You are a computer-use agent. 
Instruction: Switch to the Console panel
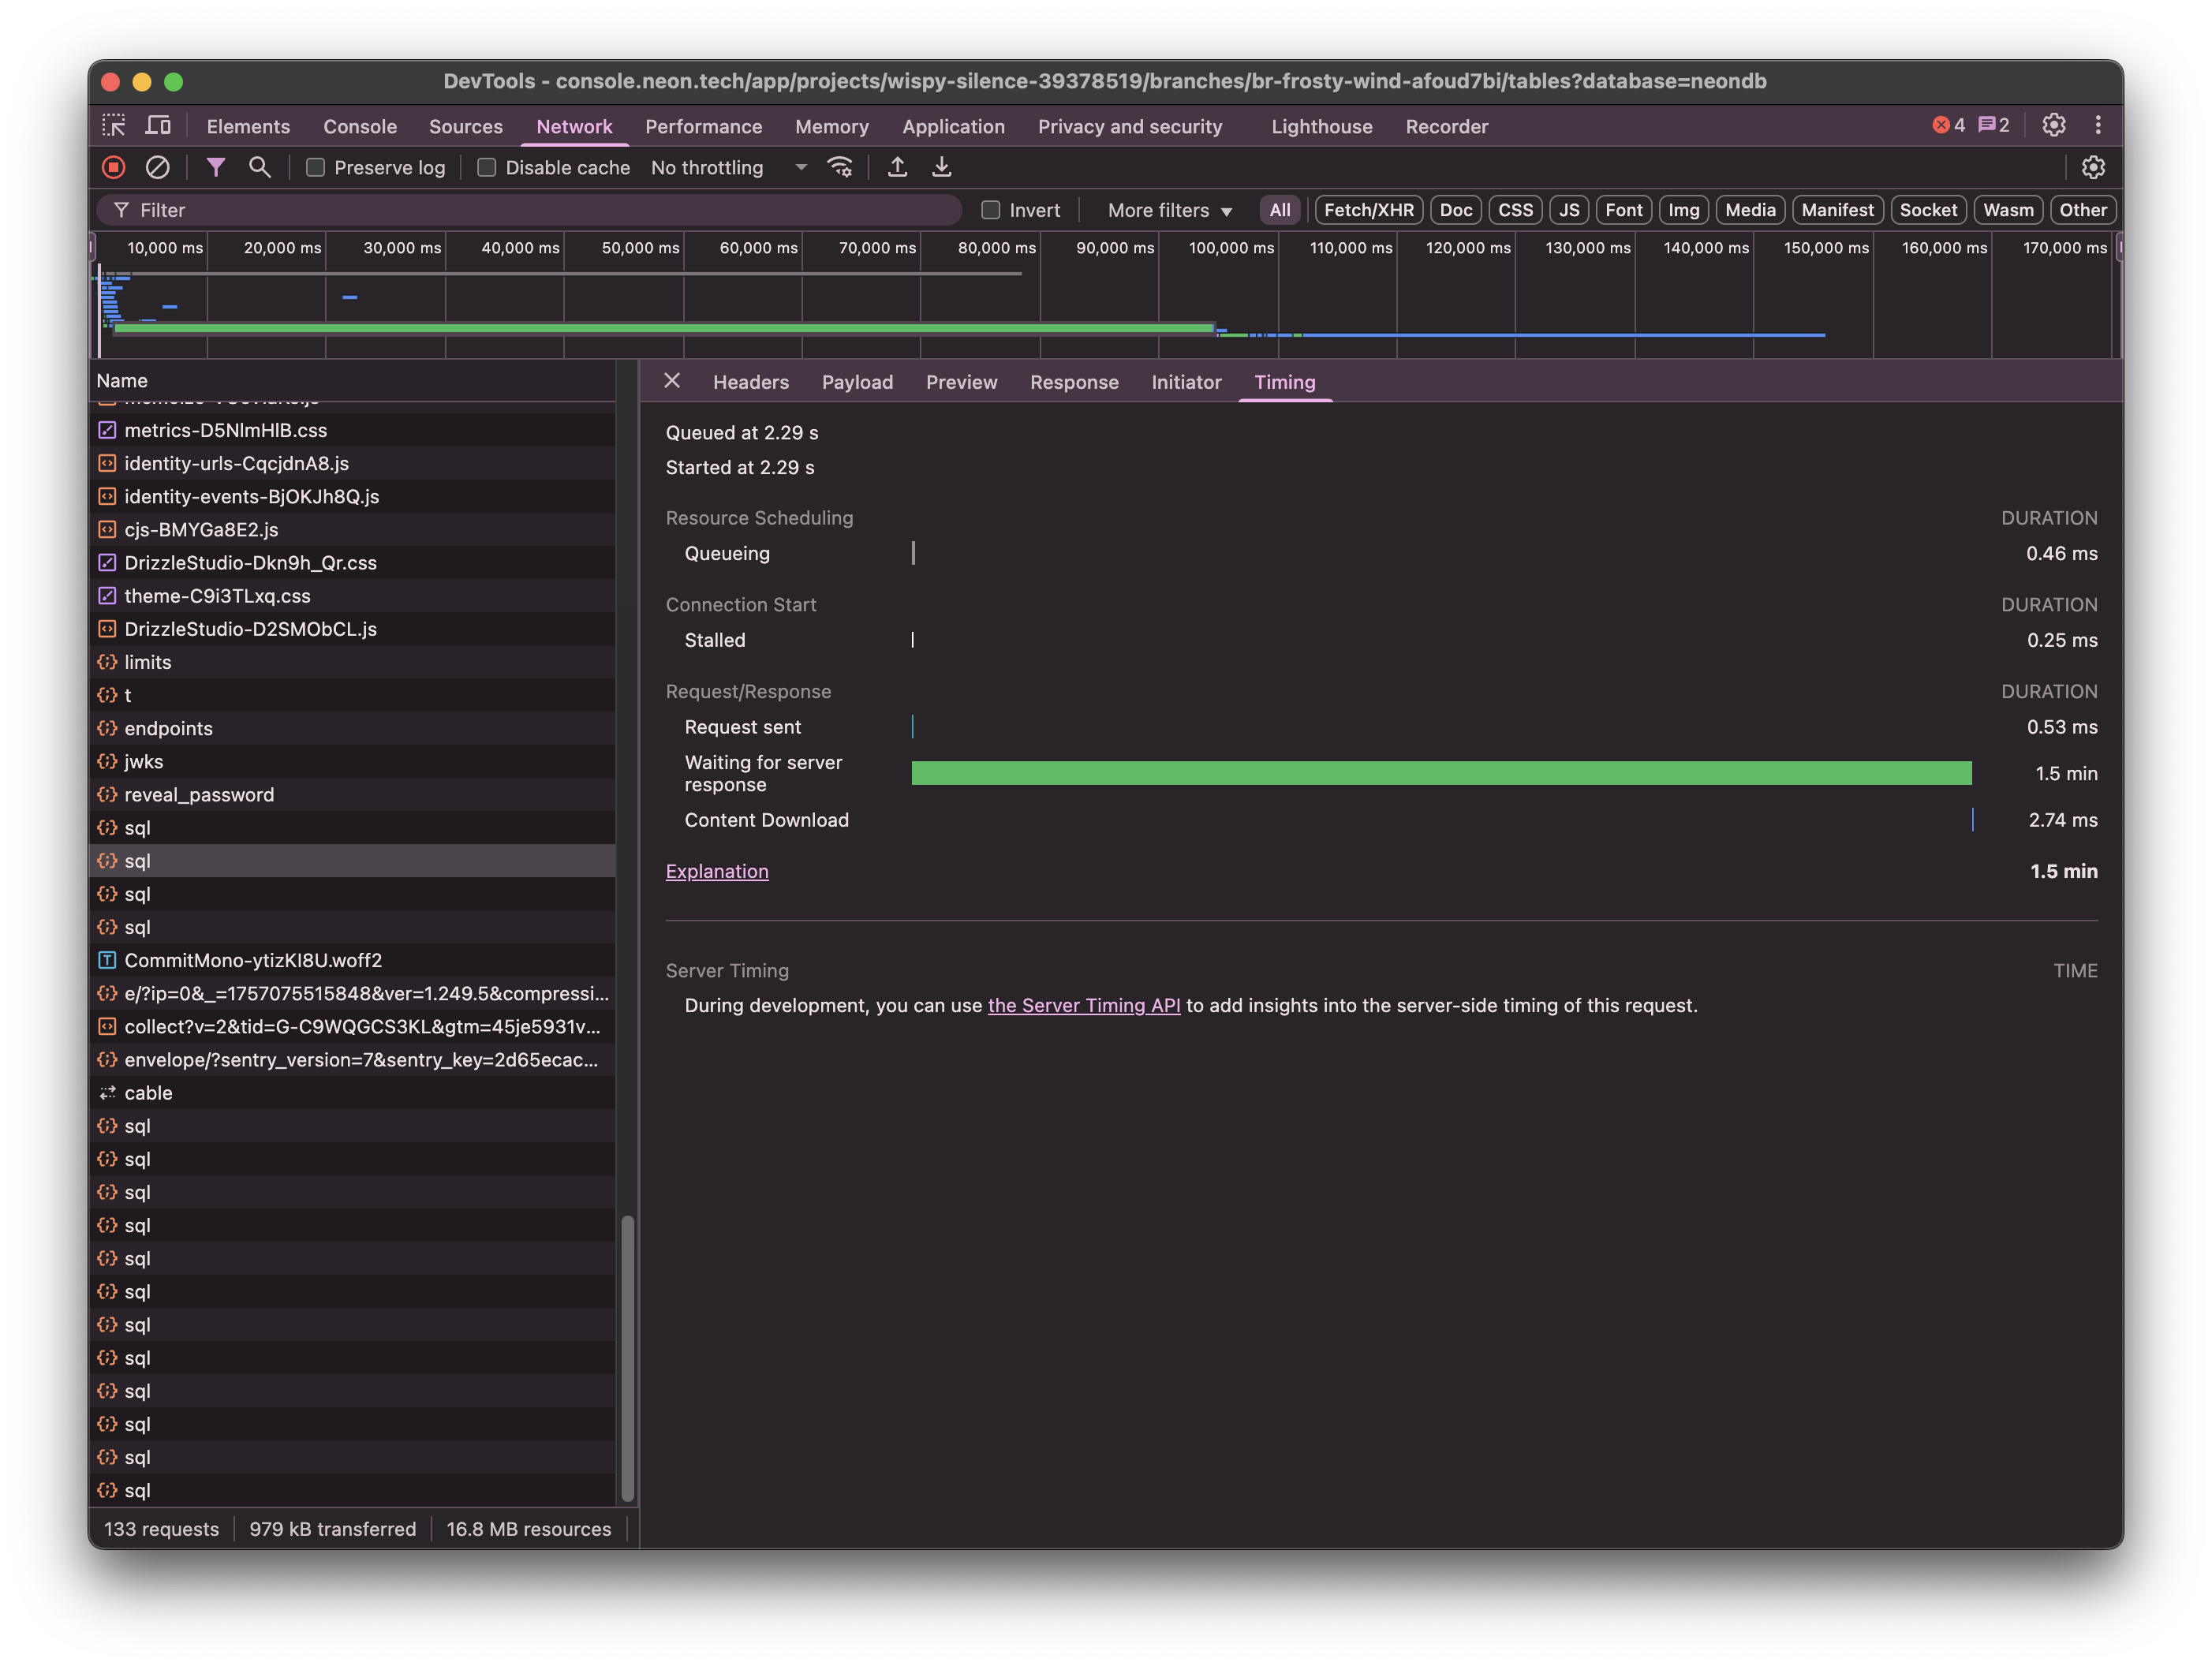(x=360, y=126)
